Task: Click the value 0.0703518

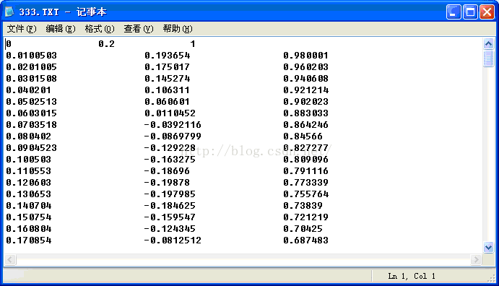Action: (32, 125)
